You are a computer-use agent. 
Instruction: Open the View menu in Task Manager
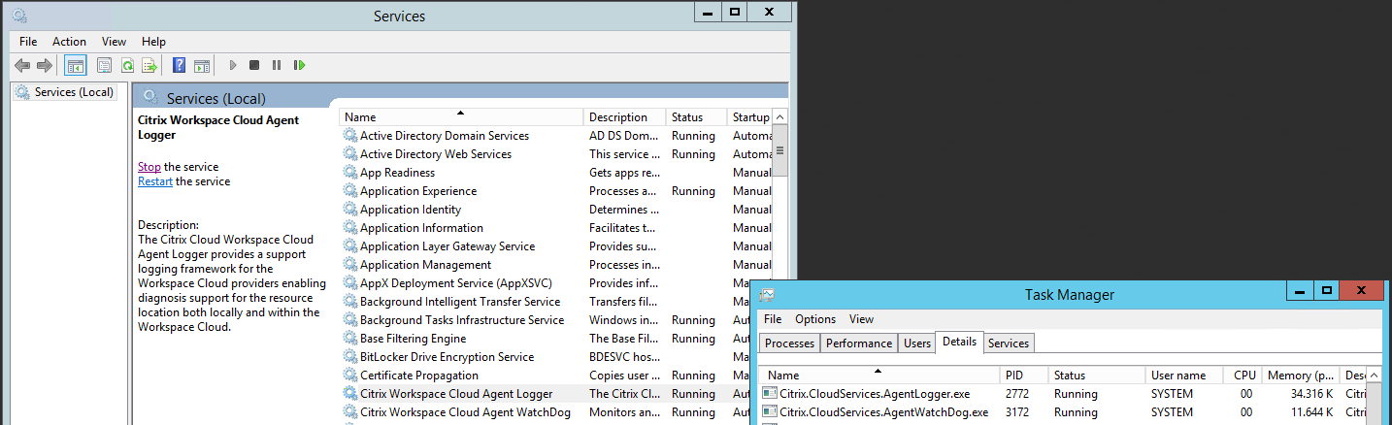[x=861, y=319]
